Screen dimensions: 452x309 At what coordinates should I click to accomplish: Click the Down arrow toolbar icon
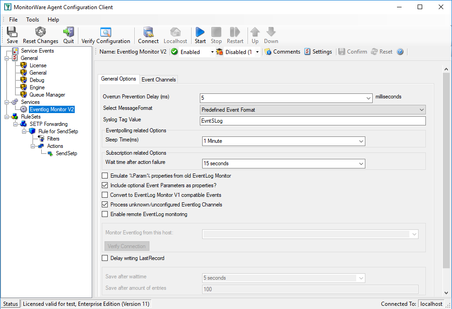tap(271, 35)
